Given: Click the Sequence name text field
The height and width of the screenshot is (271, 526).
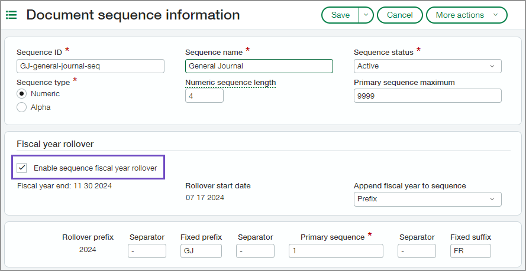Looking at the screenshot, I should (x=259, y=66).
